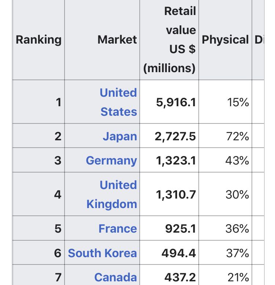
Task: Open the Japan link
Action: click(120, 136)
